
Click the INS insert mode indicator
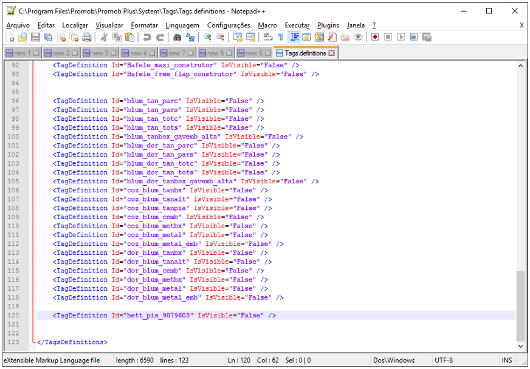click(506, 361)
